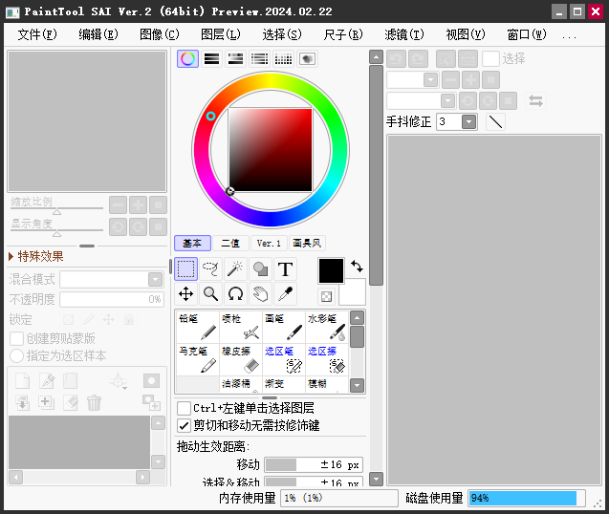The image size is (609, 514).
Task: Adjust the 移动 drag distance slider
Action: (314, 464)
